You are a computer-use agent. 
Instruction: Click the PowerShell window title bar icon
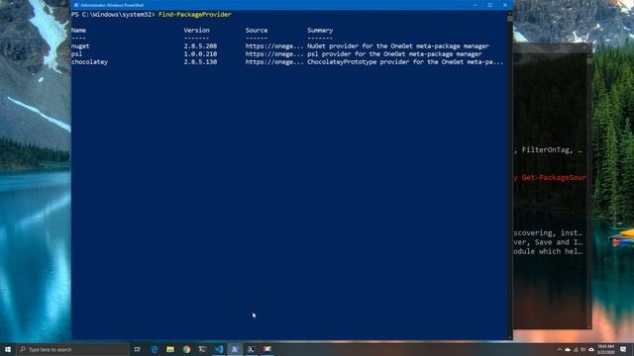click(76, 5)
